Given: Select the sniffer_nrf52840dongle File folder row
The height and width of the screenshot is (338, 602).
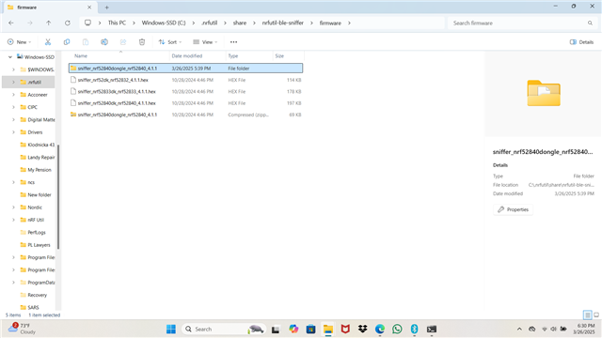Looking at the screenshot, I should [186, 69].
